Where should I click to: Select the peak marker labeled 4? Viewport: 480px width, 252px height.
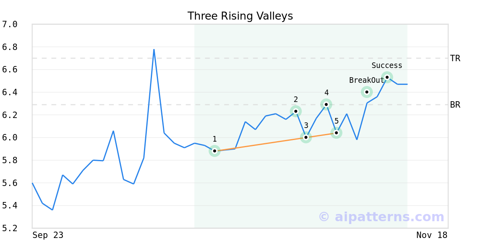point(326,104)
